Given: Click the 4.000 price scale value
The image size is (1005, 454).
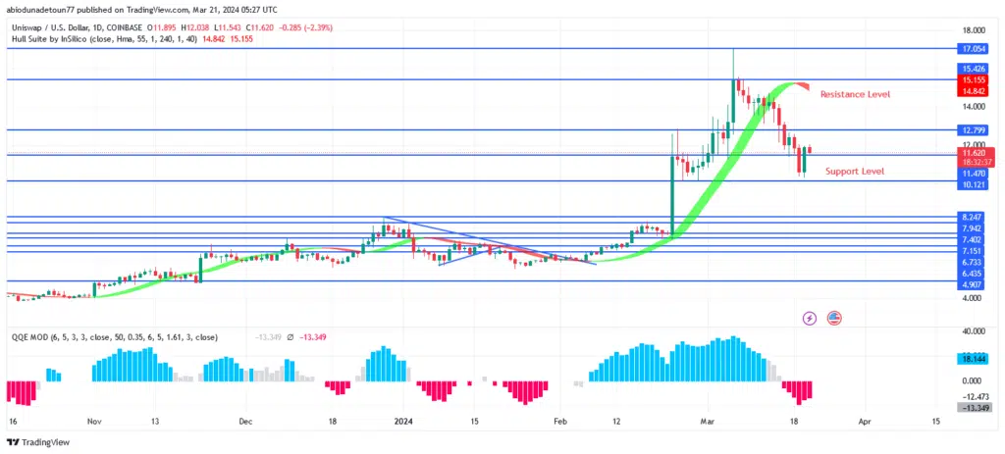Looking at the screenshot, I should 975,298.
